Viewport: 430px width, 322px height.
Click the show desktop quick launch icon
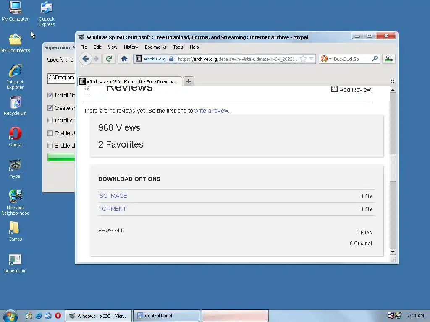pos(29,316)
